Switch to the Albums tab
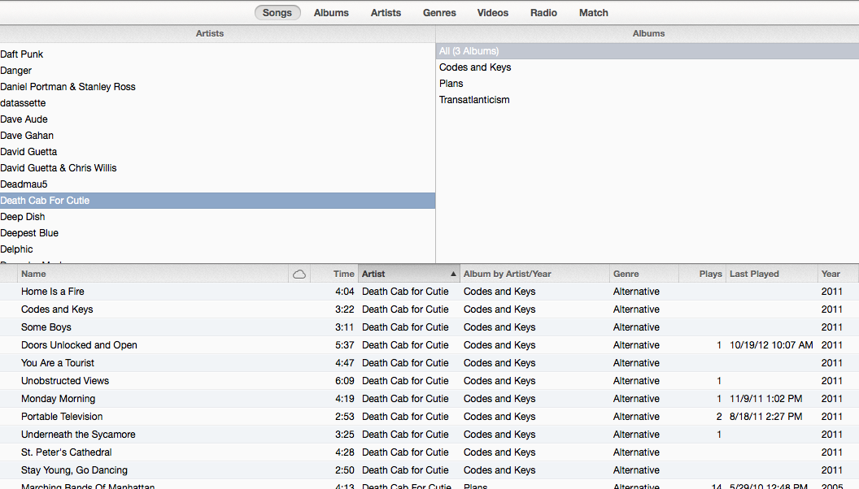 click(331, 12)
